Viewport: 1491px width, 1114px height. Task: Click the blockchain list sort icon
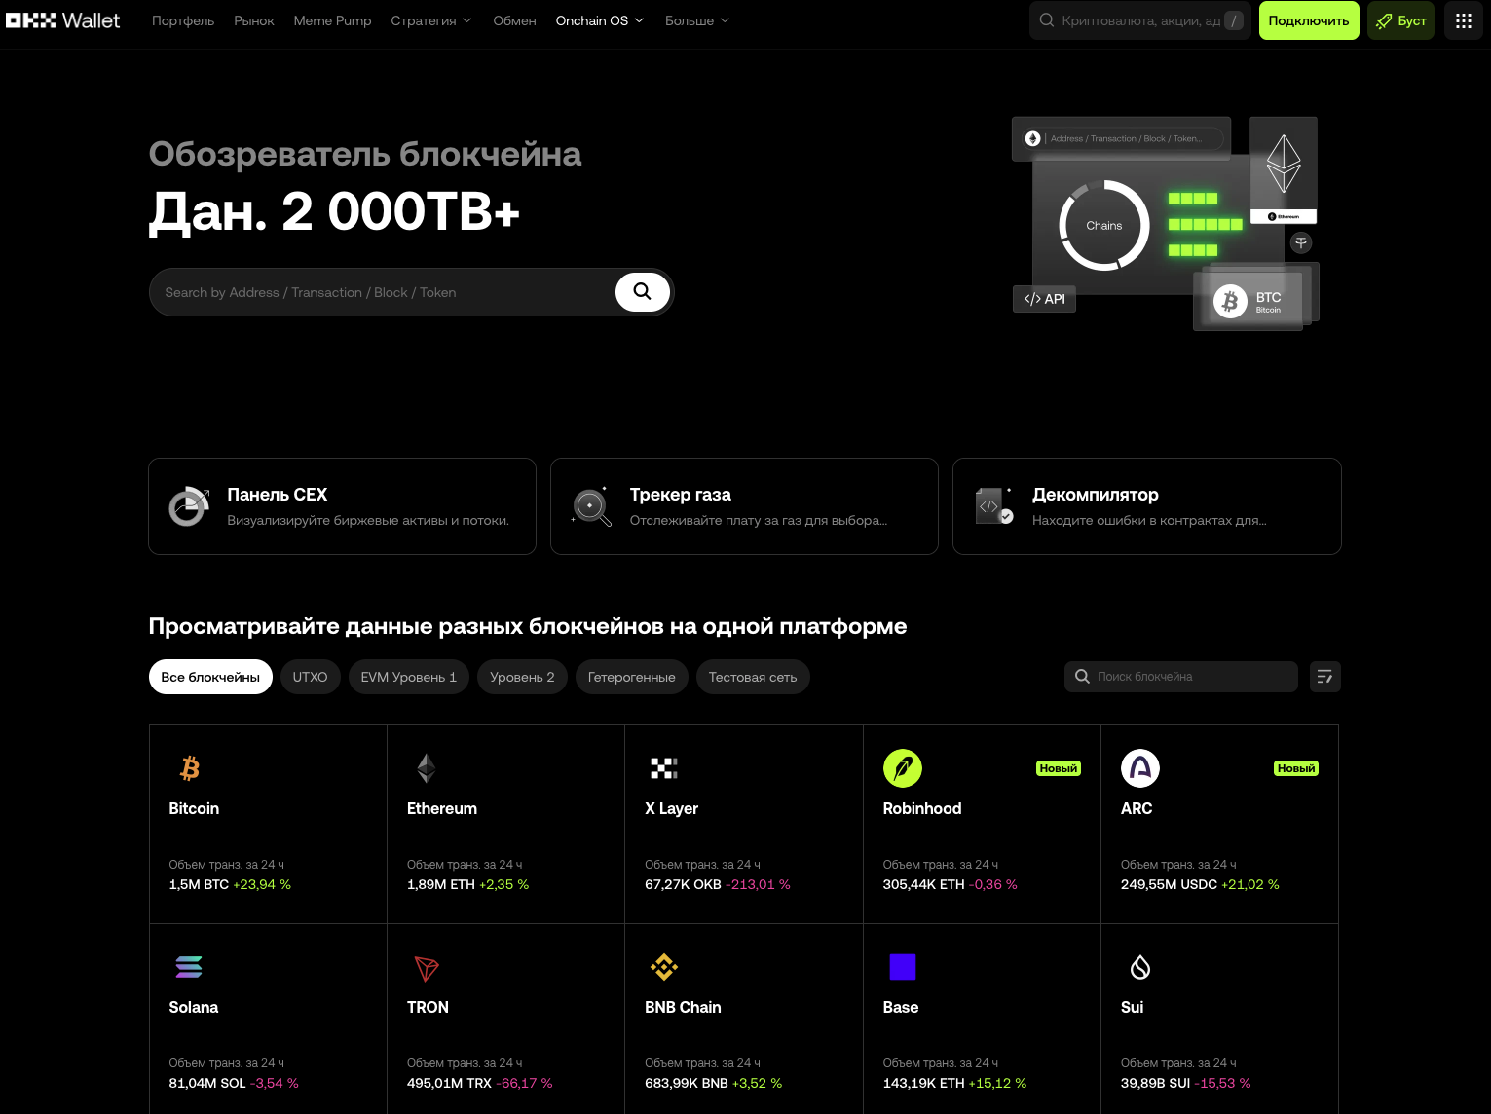click(x=1324, y=677)
